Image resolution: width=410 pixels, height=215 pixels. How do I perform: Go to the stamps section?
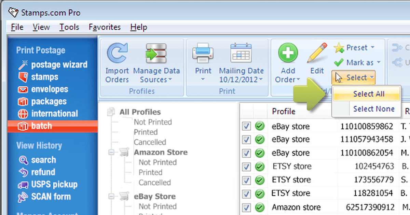[45, 77]
